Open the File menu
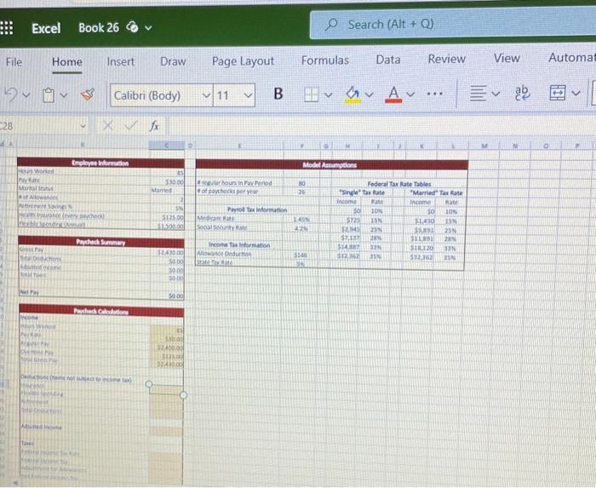This screenshot has height=488, width=596. pos(14,61)
